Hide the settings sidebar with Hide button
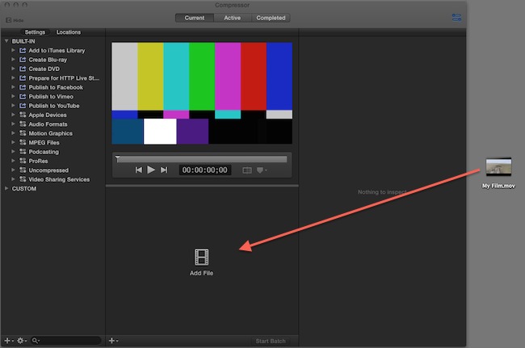 click(x=12, y=19)
